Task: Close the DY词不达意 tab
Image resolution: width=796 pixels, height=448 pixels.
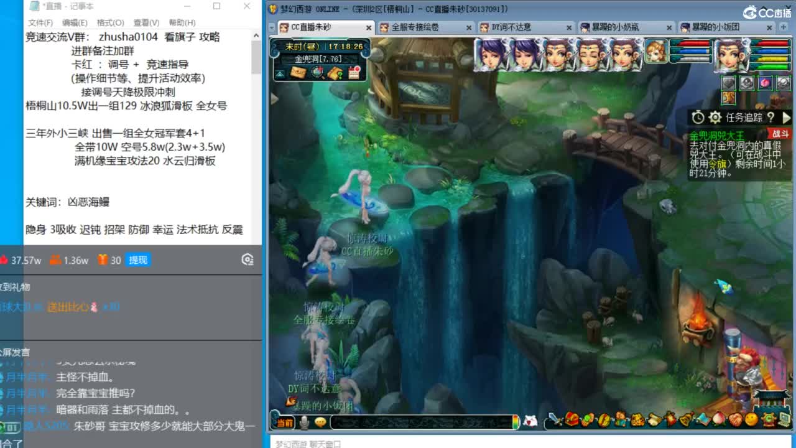Action: 569,27
